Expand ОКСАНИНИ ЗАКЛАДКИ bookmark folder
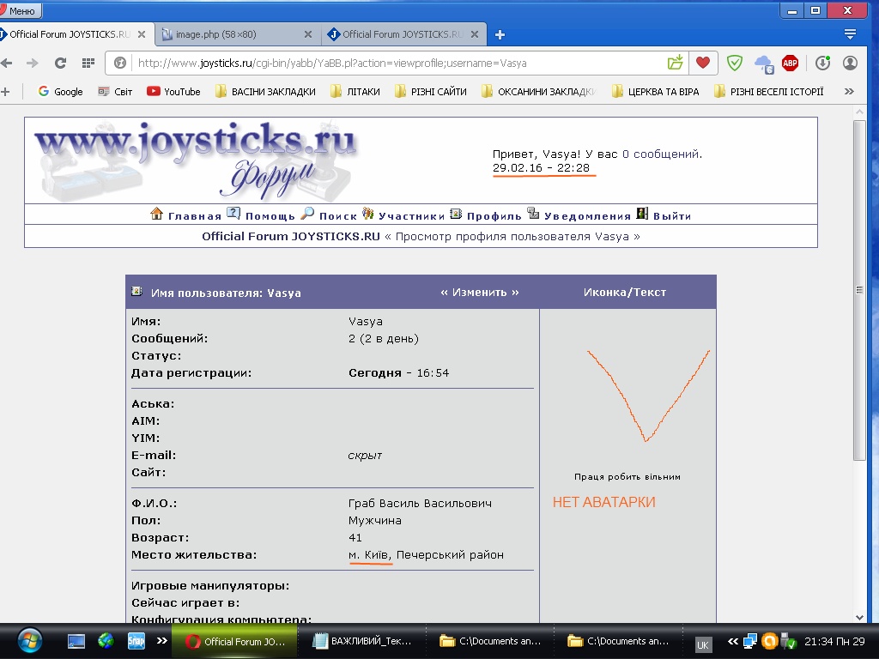 (x=539, y=91)
